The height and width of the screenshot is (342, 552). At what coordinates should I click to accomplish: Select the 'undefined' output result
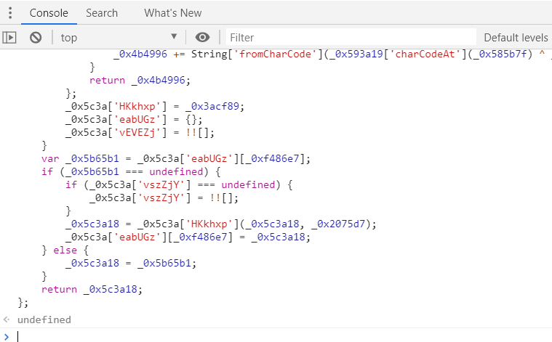(44, 319)
